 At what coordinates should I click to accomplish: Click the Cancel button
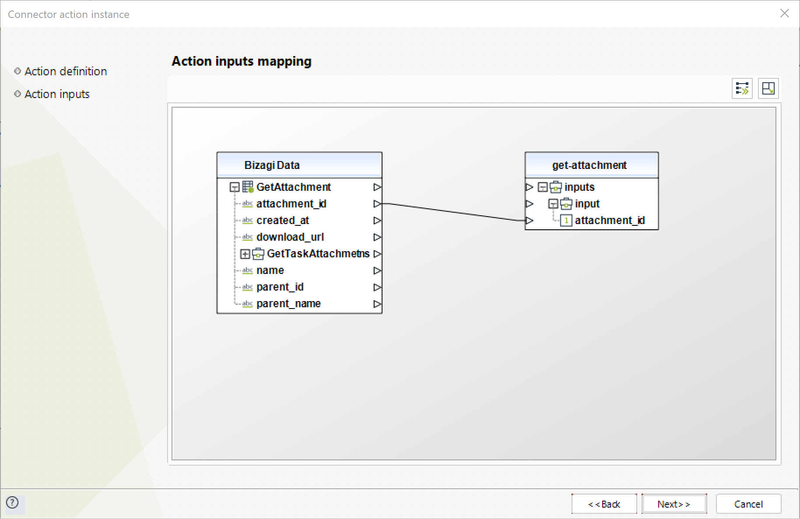click(x=748, y=504)
